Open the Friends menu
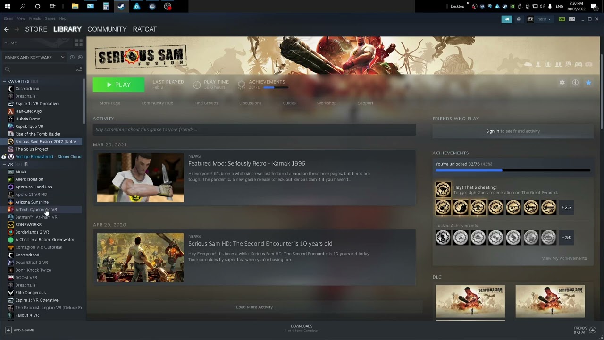The height and width of the screenshot is (340, 604). (35, 18)
